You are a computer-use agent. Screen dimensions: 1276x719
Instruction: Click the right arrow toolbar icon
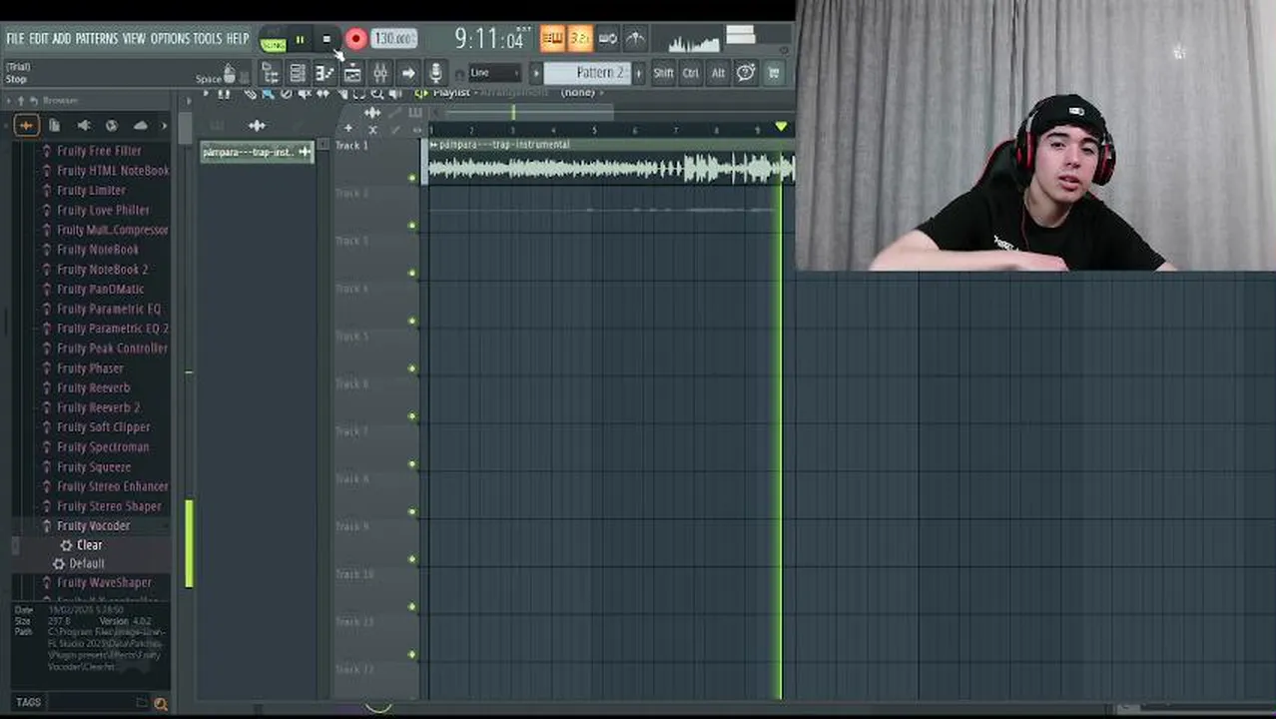click(407, 73)
